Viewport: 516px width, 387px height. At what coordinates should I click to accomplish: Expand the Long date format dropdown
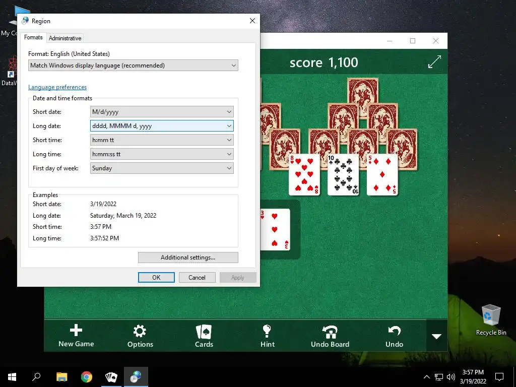pyautogui.click(x=162, y=125)
